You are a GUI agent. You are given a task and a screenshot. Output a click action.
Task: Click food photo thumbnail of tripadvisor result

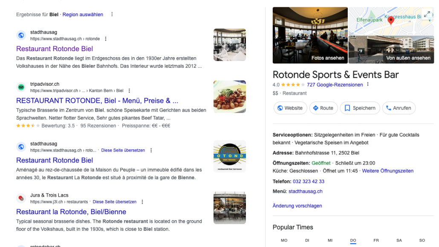[x=230, y=97]
